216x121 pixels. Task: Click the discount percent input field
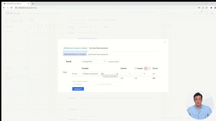coord(139,74)
